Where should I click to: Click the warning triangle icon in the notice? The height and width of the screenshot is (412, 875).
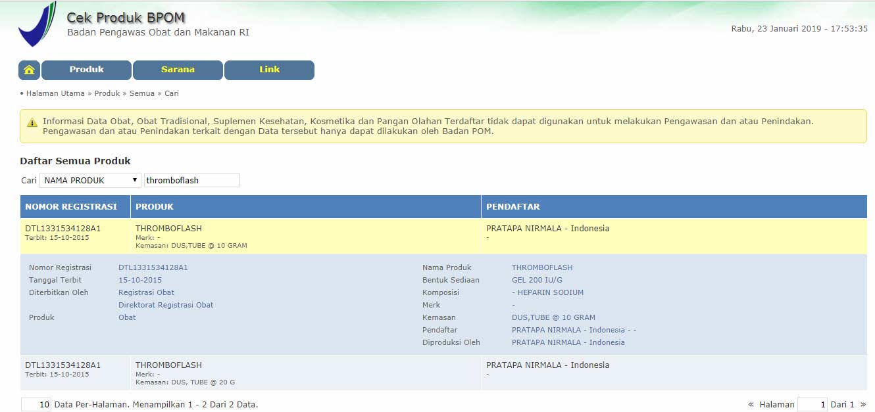coord(32,122)
